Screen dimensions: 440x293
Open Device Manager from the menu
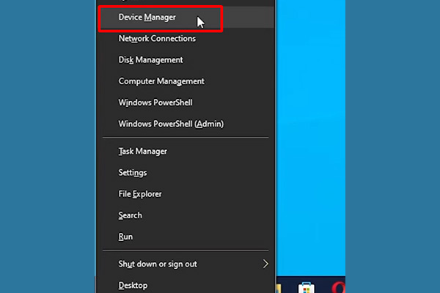tap(186, 18)
